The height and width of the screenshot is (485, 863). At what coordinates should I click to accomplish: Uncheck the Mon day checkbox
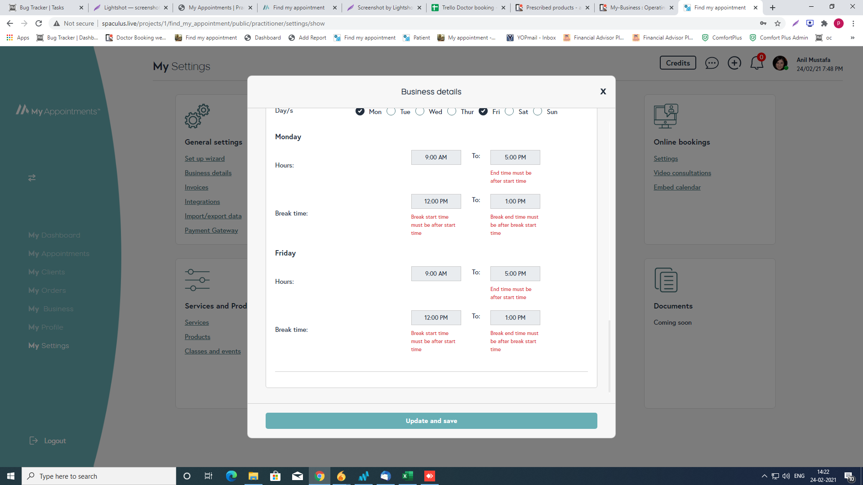tap(360, 111)
